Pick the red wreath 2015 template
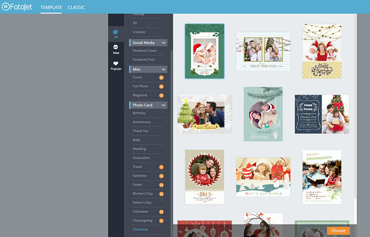Screen dimensions: 370x237 click(205, 177)
